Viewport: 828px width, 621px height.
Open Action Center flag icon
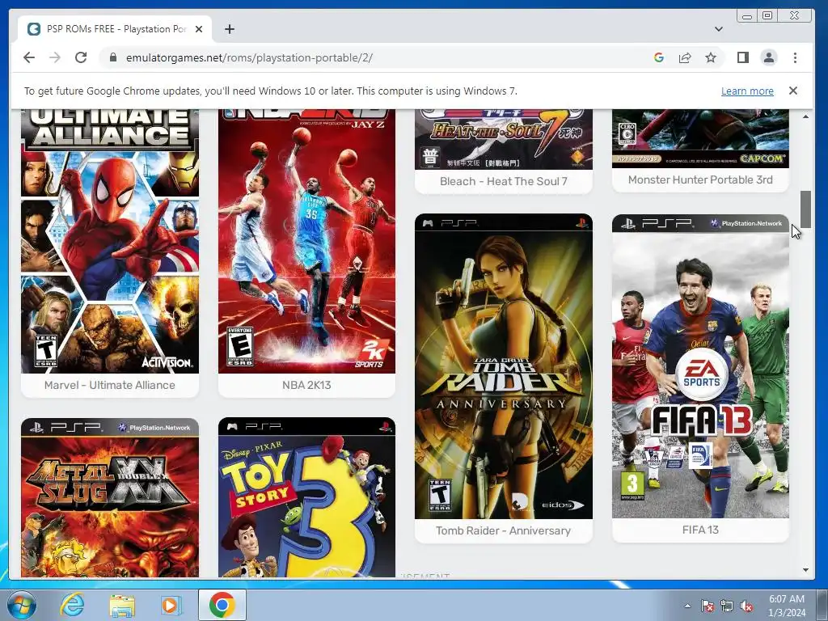point(708,606)
